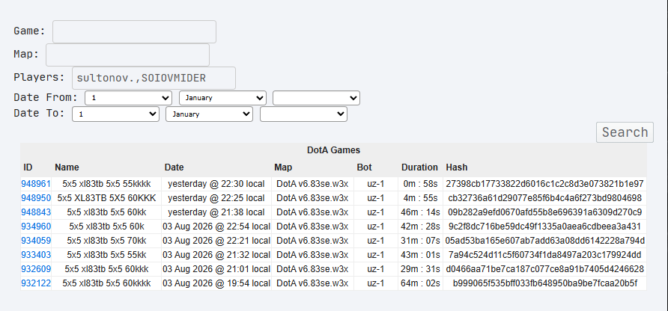This screenshot has width=668, height=311.
Task: Click the Map column header
Action: pyautogui.click(x=283, y=167)
